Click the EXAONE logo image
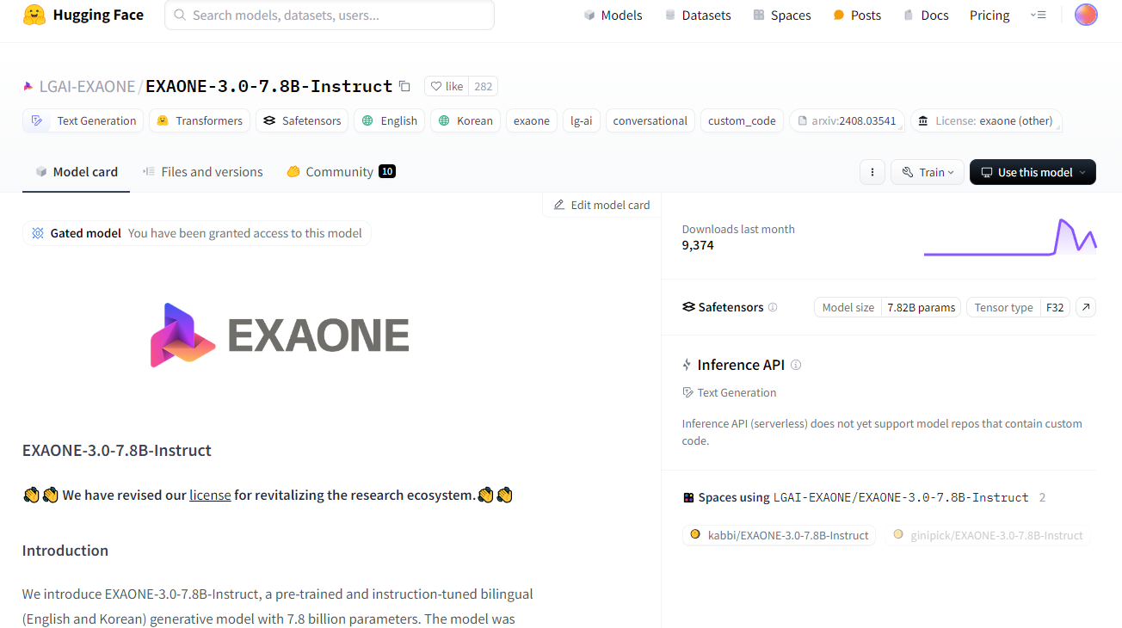This screenshot has width=1122, height=628. (x=280, y=336)
